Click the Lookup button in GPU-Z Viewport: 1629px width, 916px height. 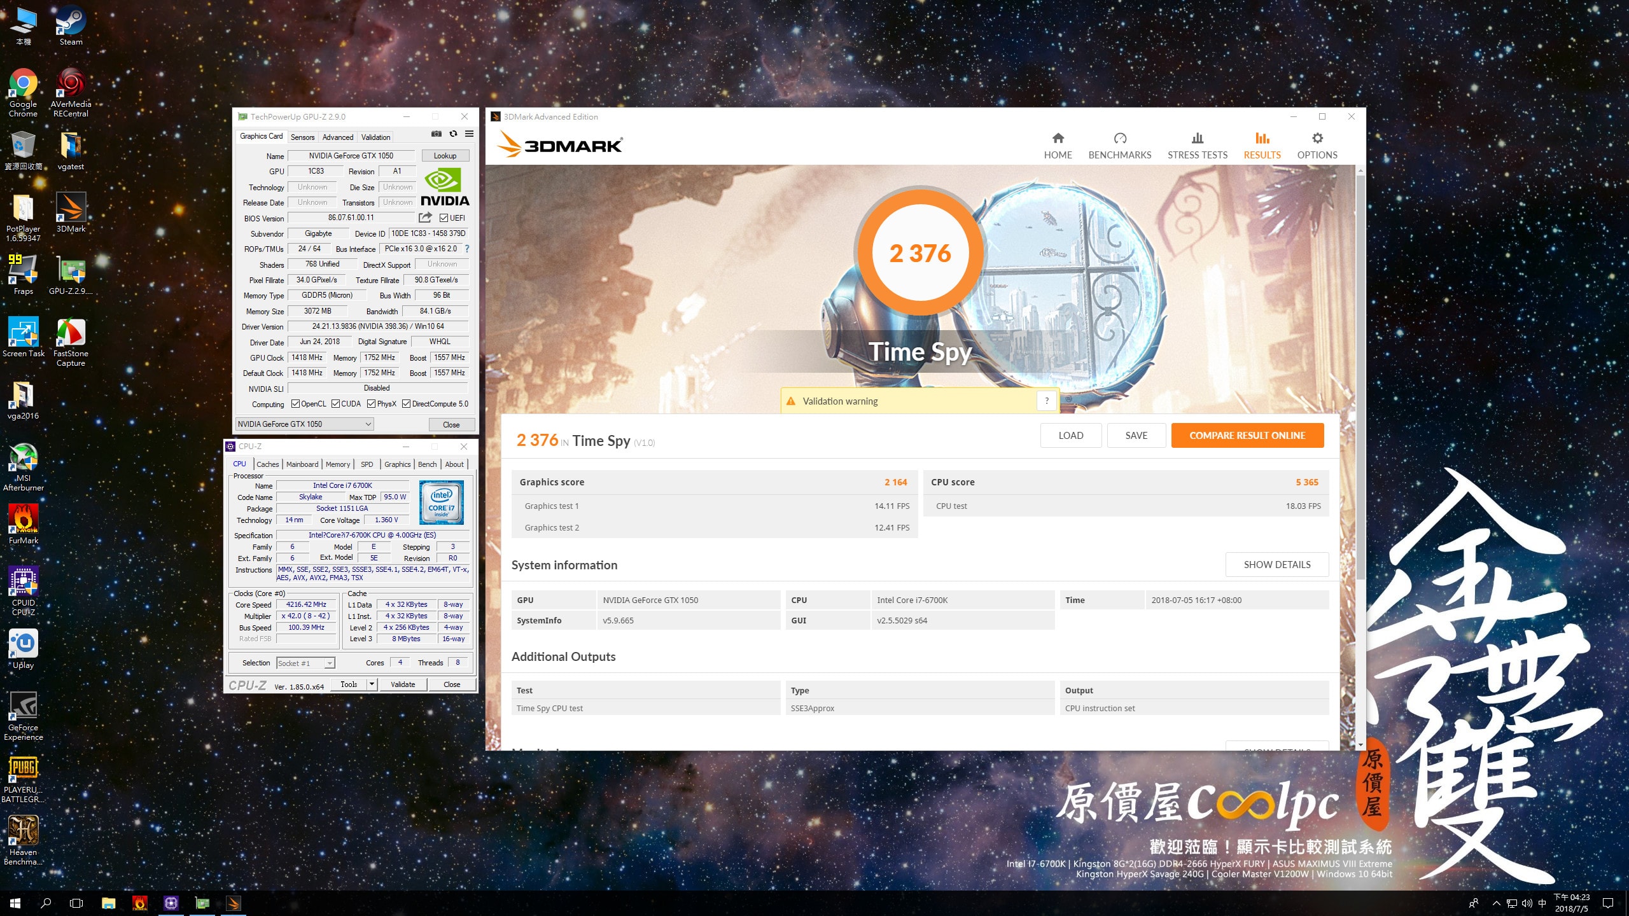[x=445, y=156]
